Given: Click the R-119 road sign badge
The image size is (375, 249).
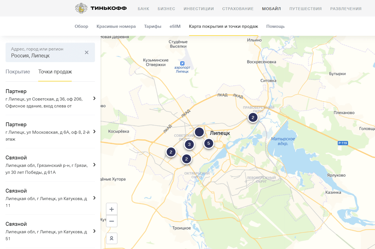Looking at the screenshot, I should pyautogui.click(x=343, y=143).
